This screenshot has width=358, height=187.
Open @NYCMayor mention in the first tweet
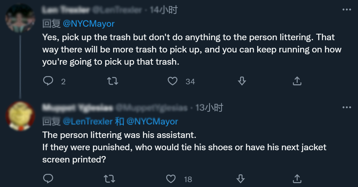[x=89, y=24]
